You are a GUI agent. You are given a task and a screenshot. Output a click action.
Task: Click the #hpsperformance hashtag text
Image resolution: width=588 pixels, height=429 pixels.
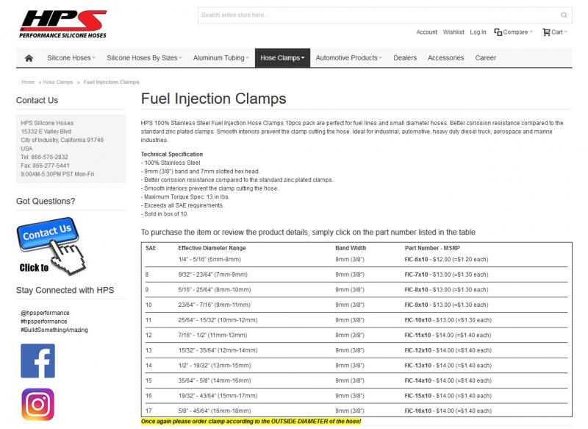tap(44, 322)
